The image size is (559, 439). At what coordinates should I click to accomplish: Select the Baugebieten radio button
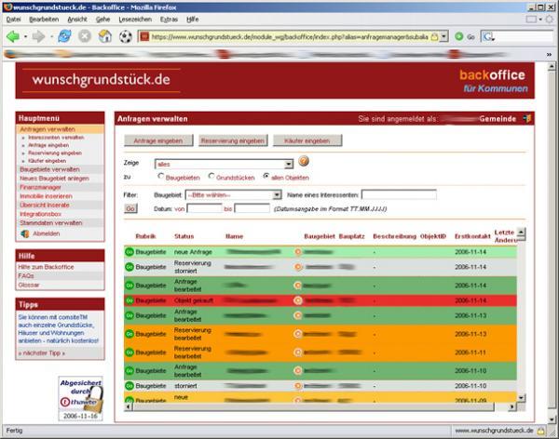pyautogui.click(x=161, y=176)
